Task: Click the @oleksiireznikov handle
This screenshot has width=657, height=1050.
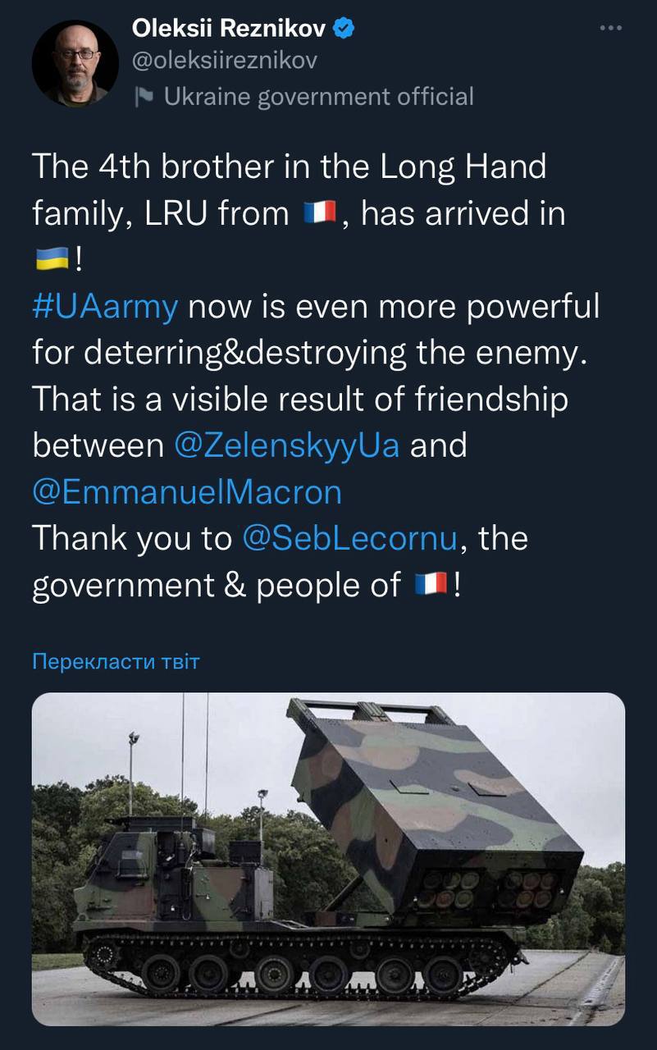Action: tap(224, 61)
